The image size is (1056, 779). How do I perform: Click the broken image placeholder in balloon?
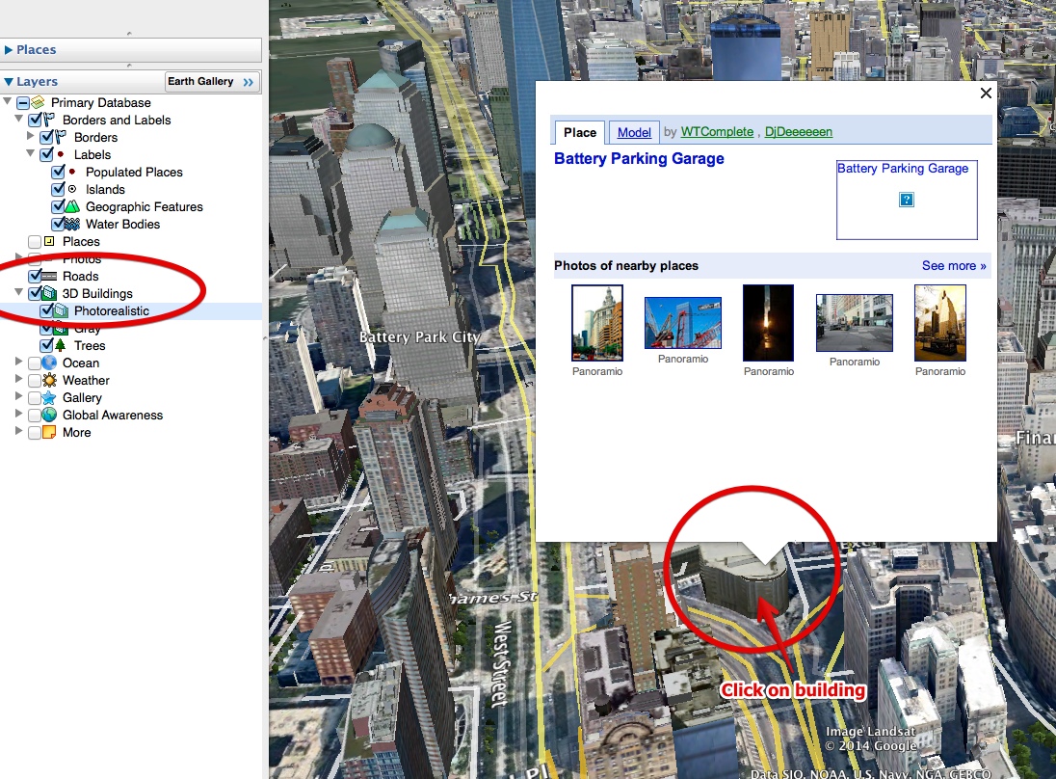click(907, 200)
